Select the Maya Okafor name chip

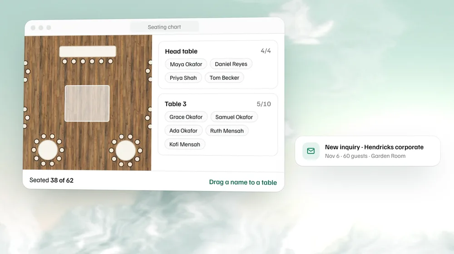coord(186,64)
